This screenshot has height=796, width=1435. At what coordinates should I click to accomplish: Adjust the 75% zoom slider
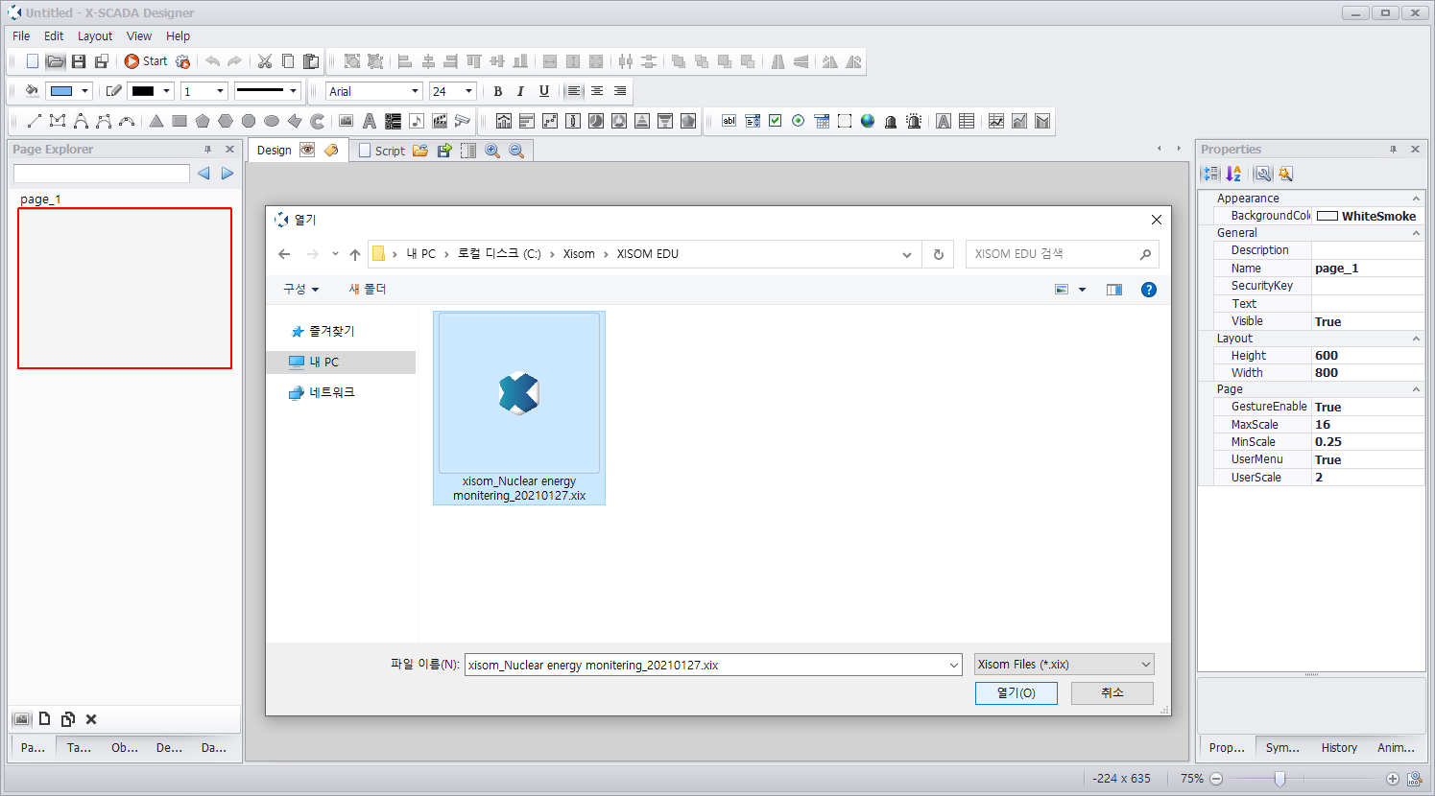coord(1280,779)
